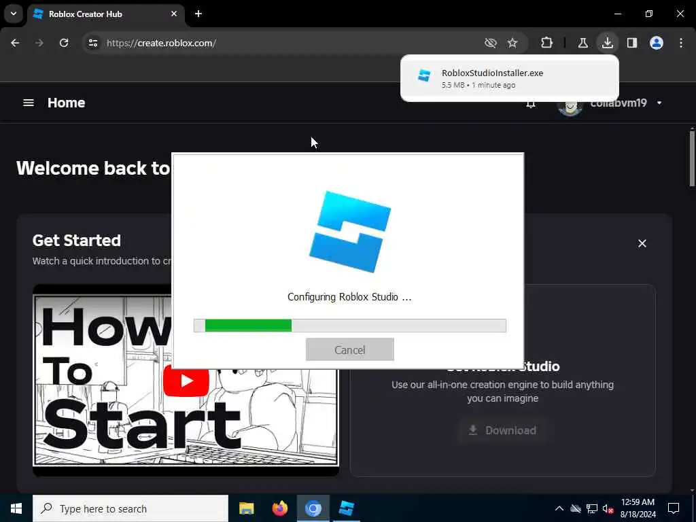Click the browser back arrow

tap(15, 43)
